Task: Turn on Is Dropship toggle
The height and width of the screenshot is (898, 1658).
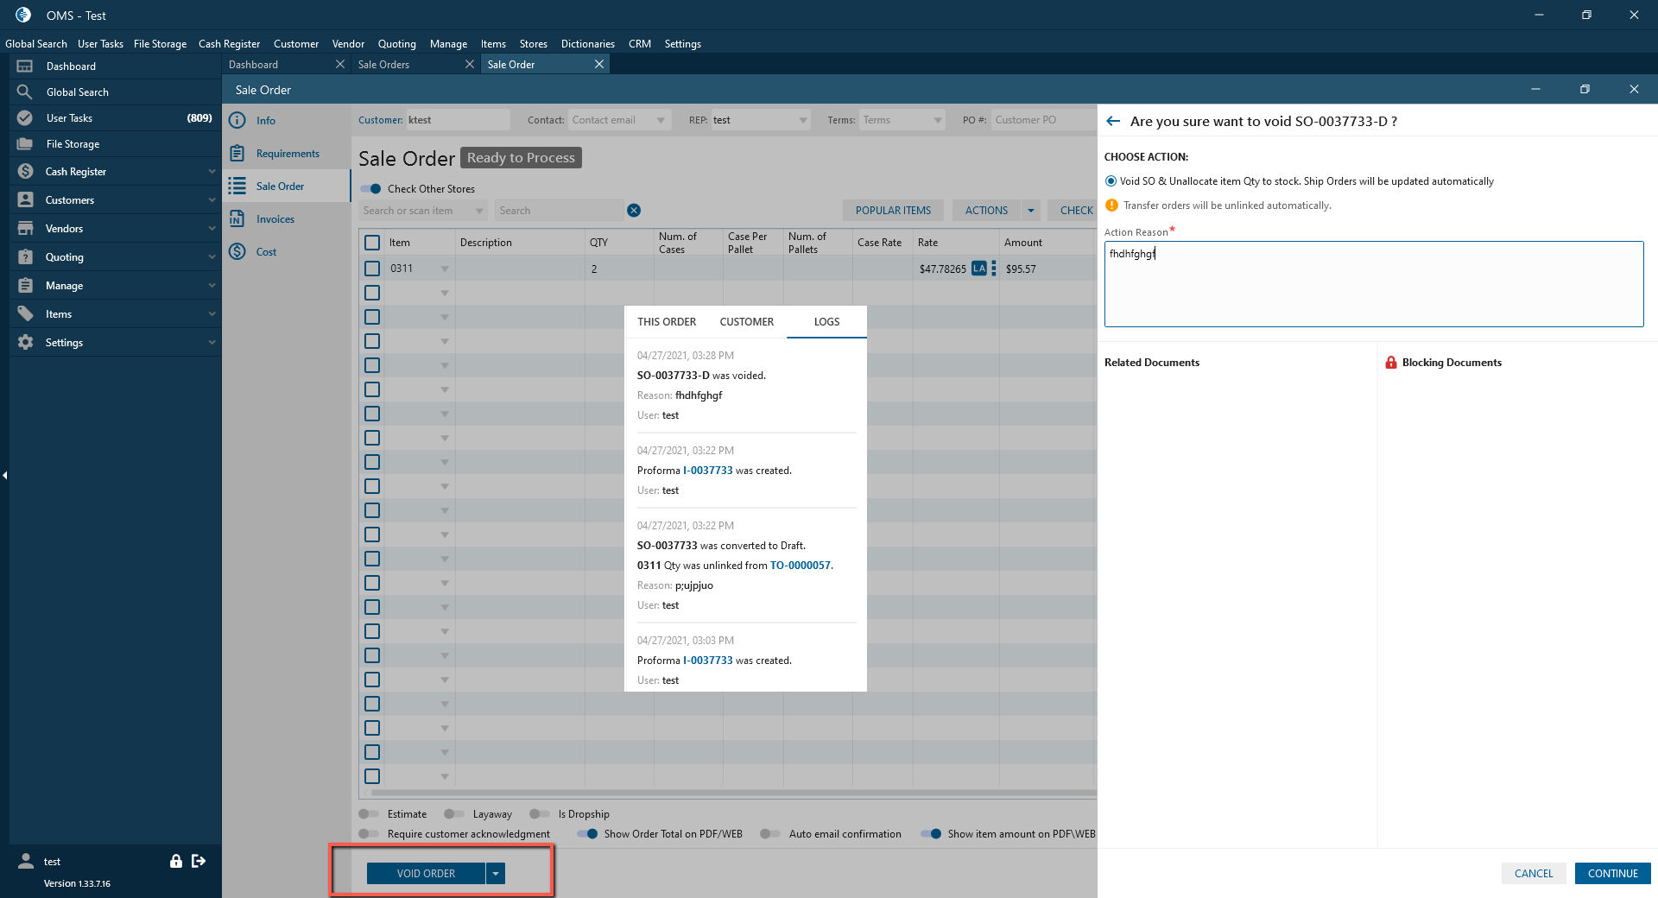Action: tap(540, 814)
